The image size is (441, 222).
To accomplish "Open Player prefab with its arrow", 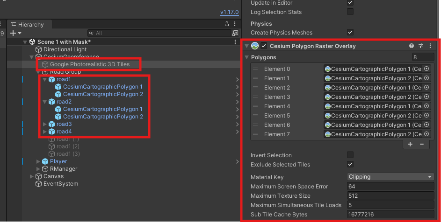I will point(238,161).
